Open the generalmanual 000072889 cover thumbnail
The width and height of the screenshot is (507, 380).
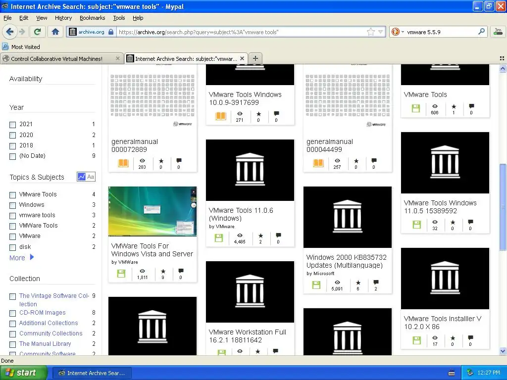pyautogui.click(x=152, y=98)
